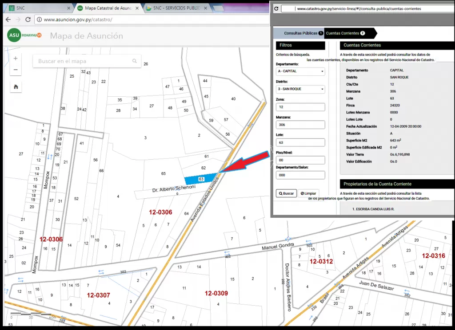Close the SNC tab
Screen dimensions: 455x330
click(x=69, y=8)
